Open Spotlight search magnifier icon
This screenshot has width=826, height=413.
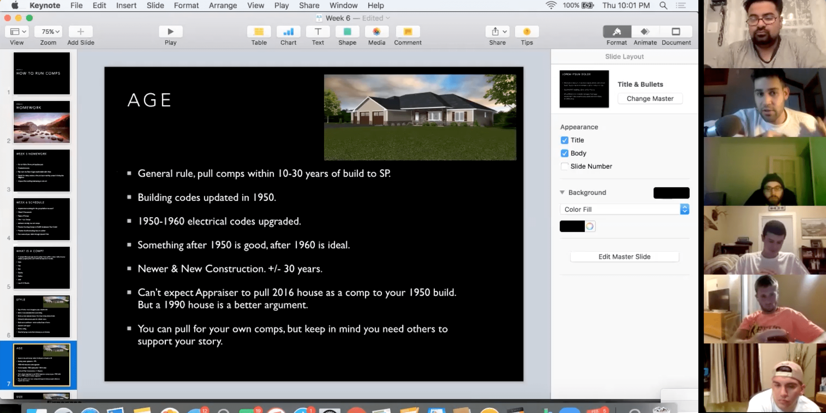663,5
